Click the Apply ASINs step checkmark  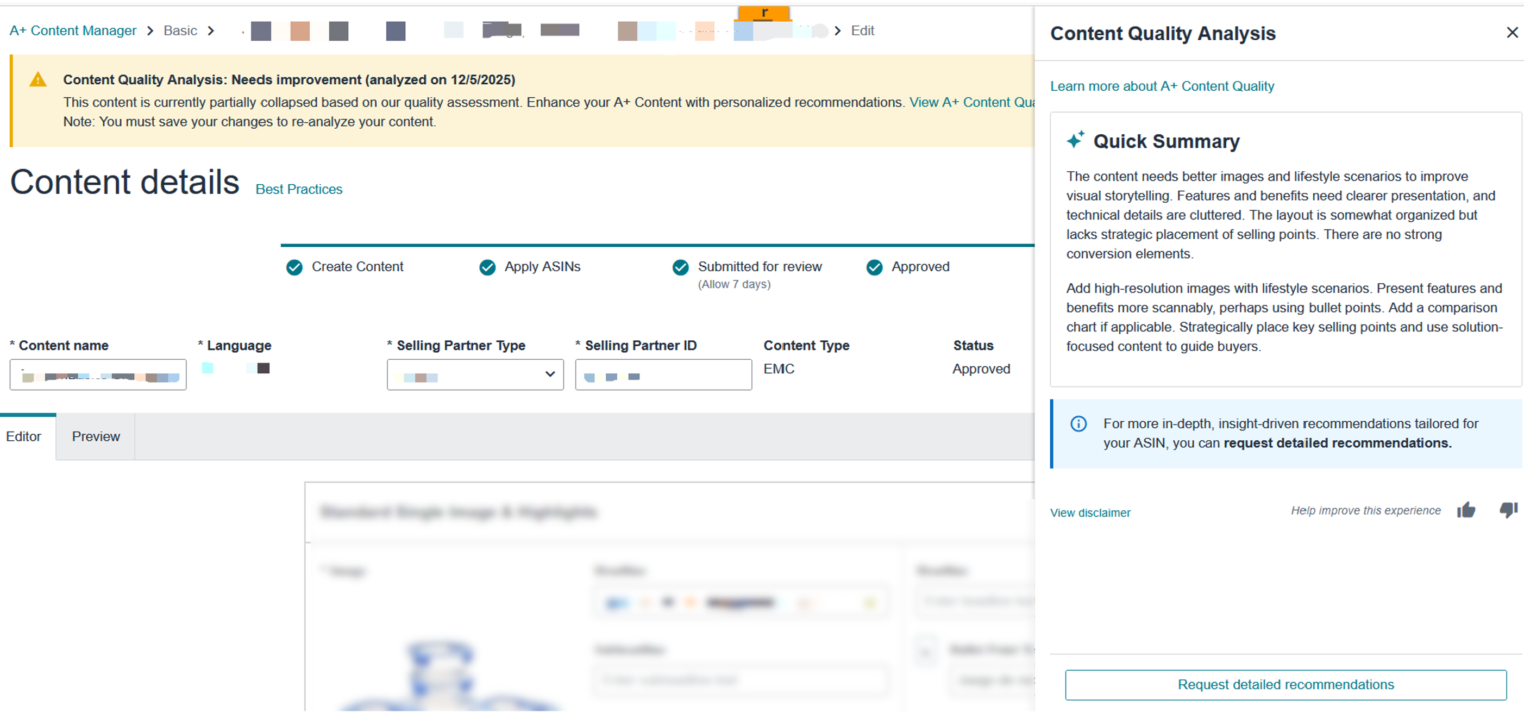(x=487, y=267)
